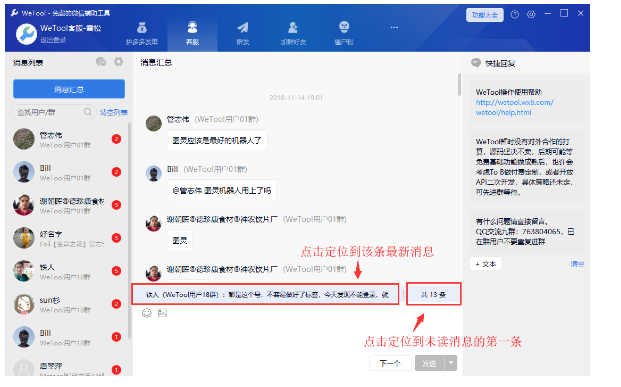The height and width of the screenshot is (387, 621).
Task: Open the wetool.wxb.com help link
Action: (x=515, y=107)
